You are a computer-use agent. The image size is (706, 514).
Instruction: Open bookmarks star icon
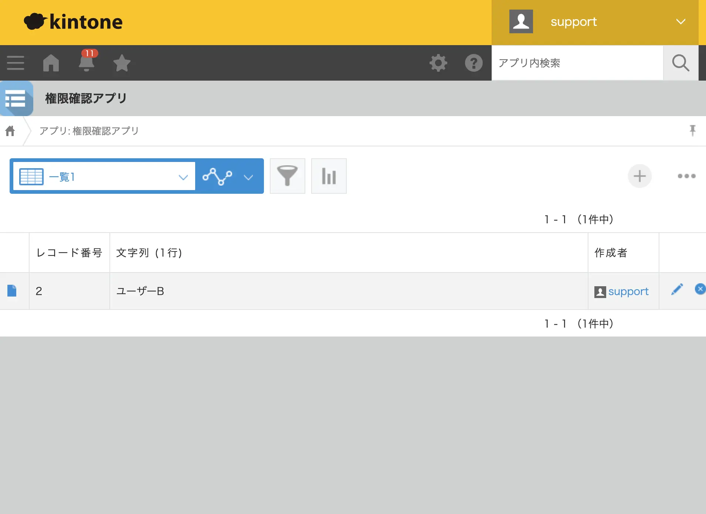(x=122, y=63)
